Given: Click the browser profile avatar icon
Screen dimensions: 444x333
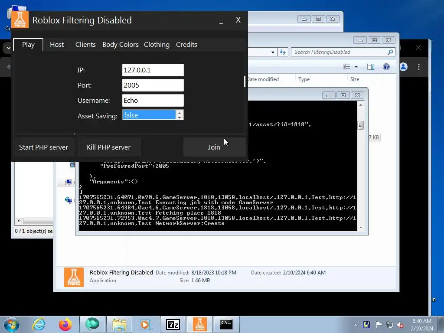Looking at the screenshot, I should [403, 67].
